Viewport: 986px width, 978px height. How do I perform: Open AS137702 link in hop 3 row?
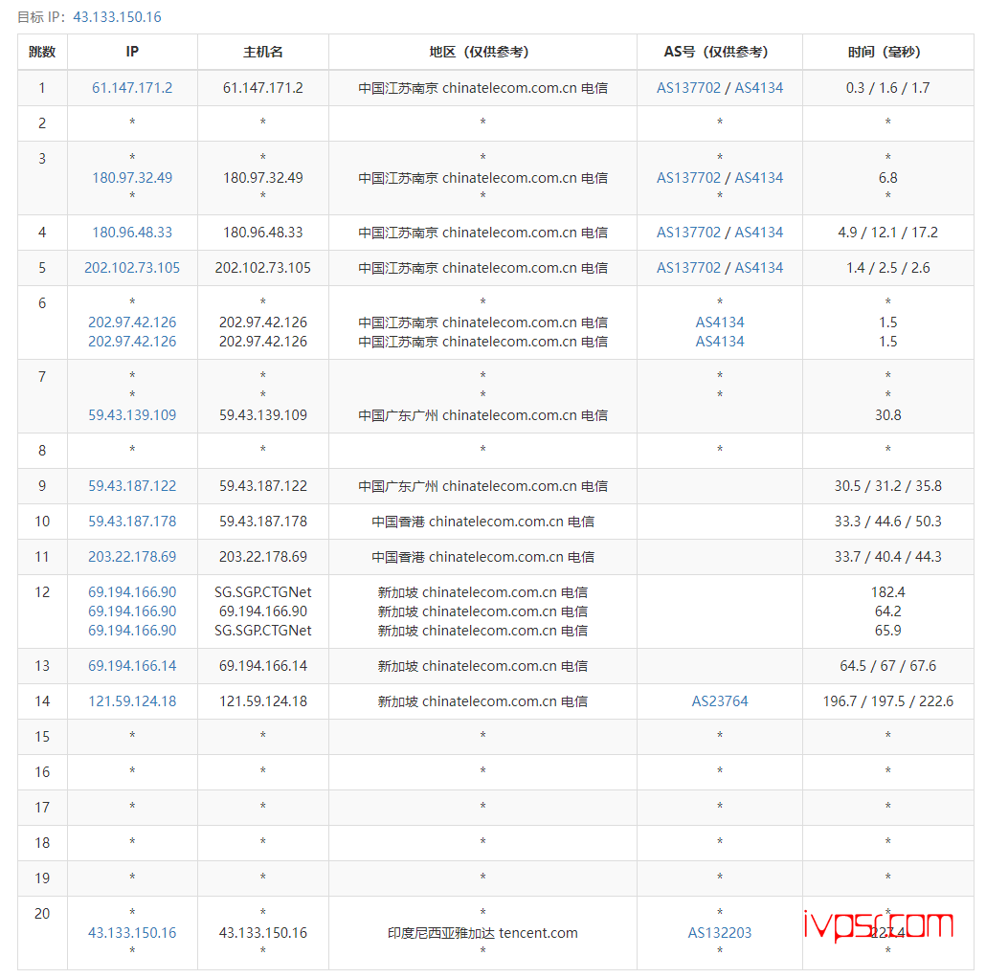pos(688,178)
